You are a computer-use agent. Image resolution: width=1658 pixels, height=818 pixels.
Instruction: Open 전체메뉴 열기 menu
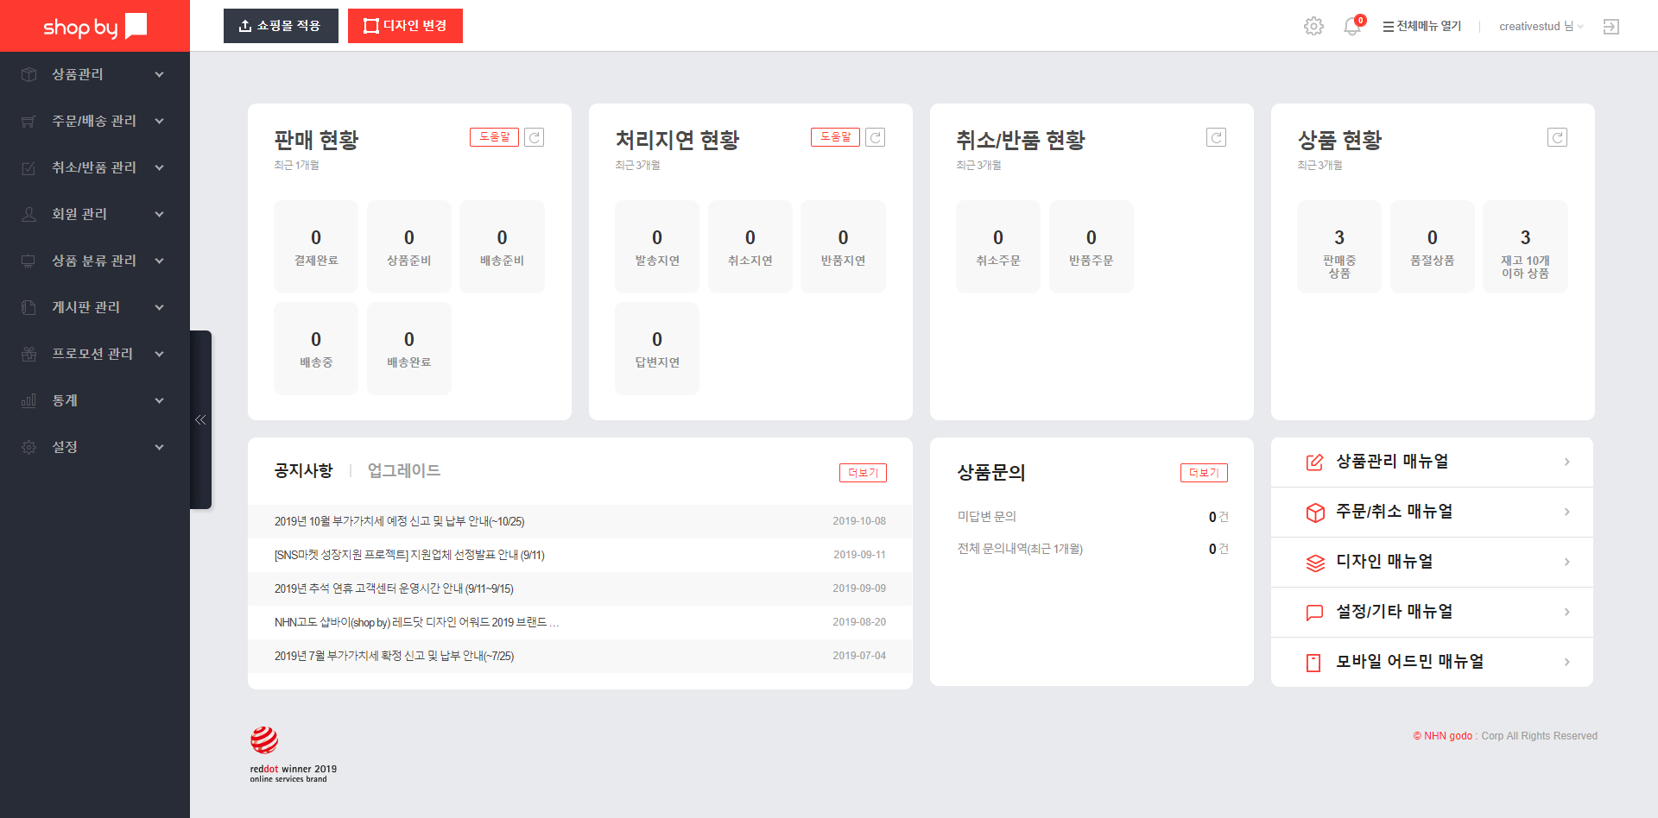(x=1421, y=26)
